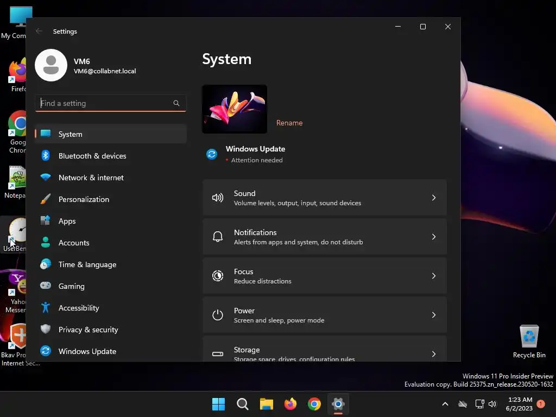
Task: Go to Personalization in the sidebar
Action: point(111,199)
